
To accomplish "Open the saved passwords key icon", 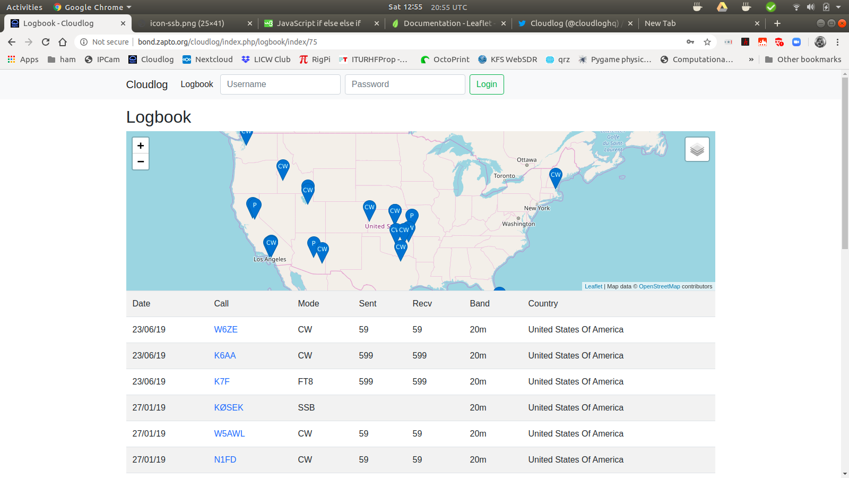I will 690,42.
